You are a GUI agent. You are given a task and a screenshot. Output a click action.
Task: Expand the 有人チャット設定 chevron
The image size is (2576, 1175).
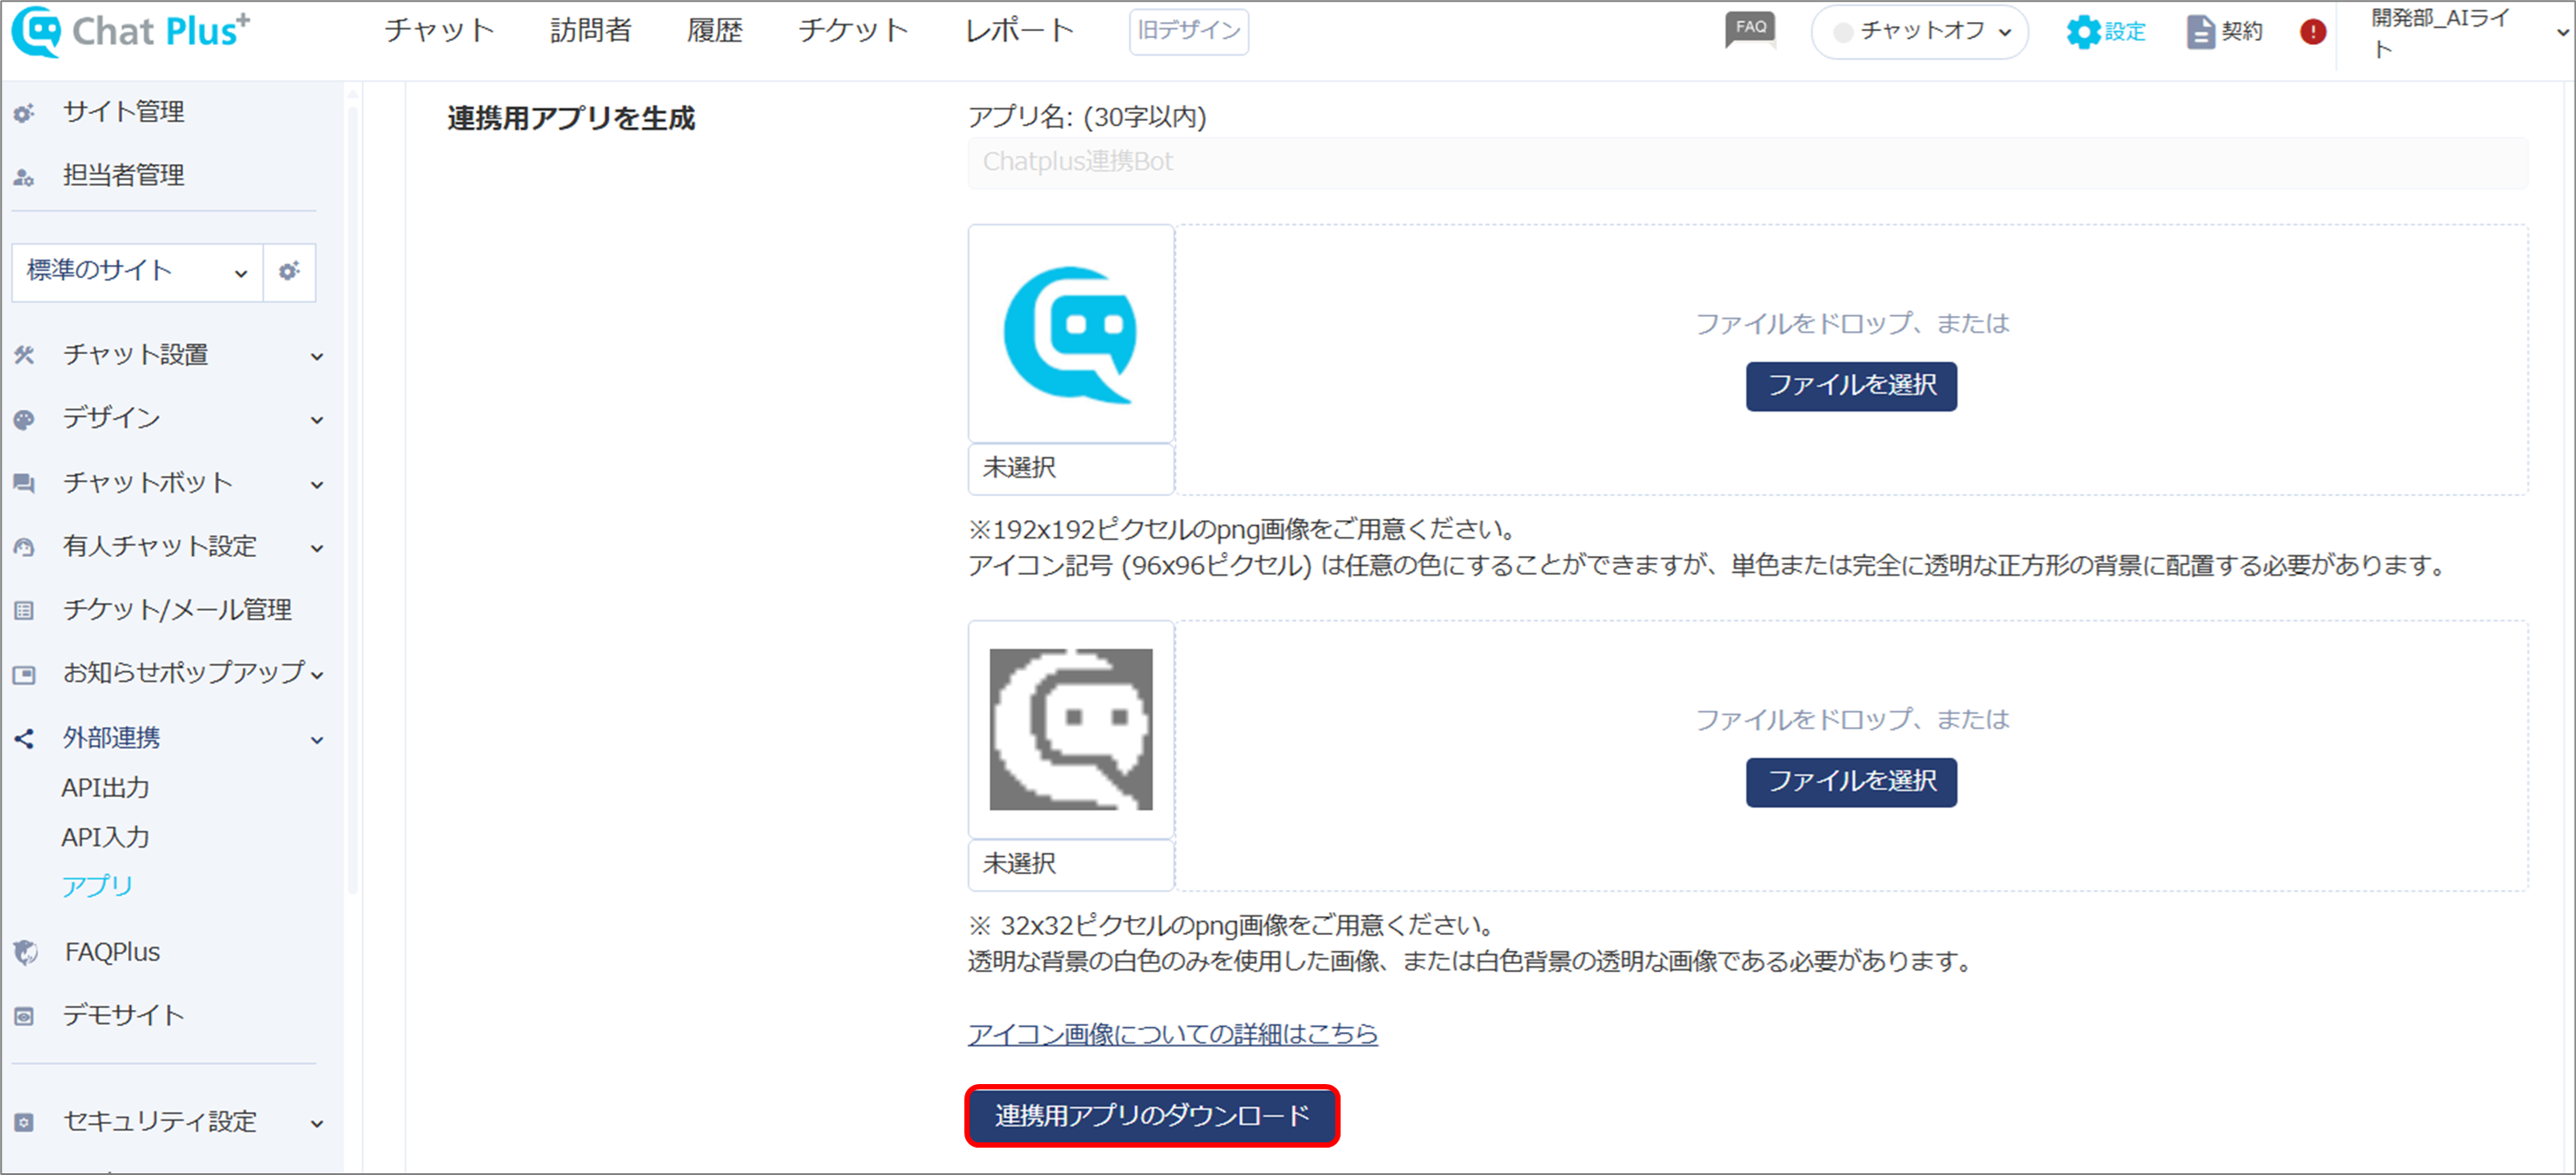click(x=317, y=549)
